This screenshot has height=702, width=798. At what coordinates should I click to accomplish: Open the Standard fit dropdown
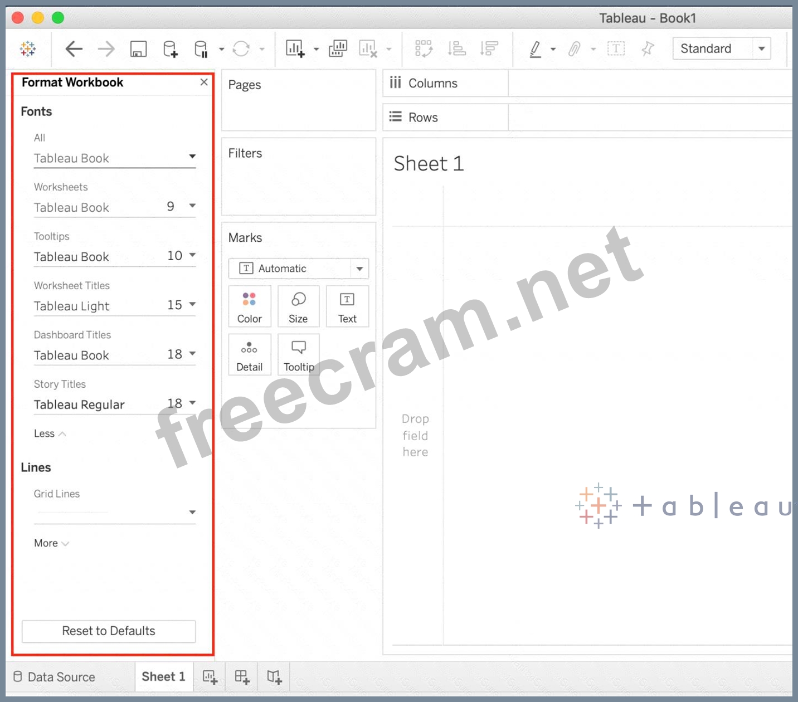722,49
